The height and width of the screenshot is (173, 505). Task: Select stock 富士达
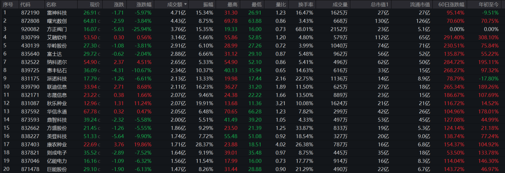pyautogui.click(x=55, y=54)
